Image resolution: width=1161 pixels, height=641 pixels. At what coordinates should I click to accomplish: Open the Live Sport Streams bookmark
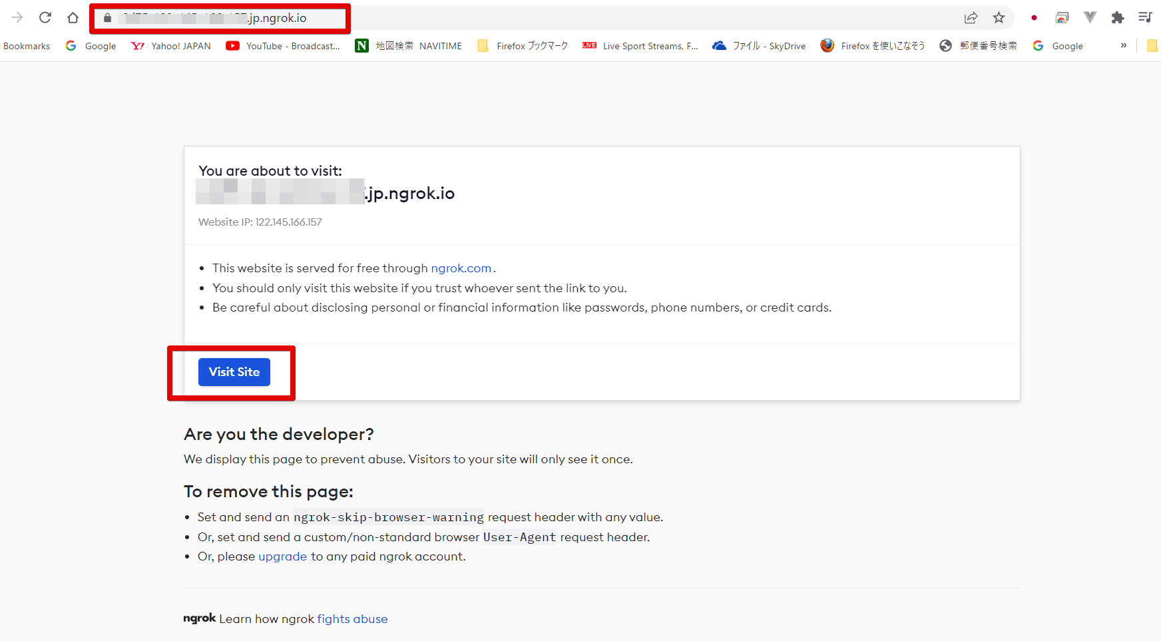tap(639, 45)
